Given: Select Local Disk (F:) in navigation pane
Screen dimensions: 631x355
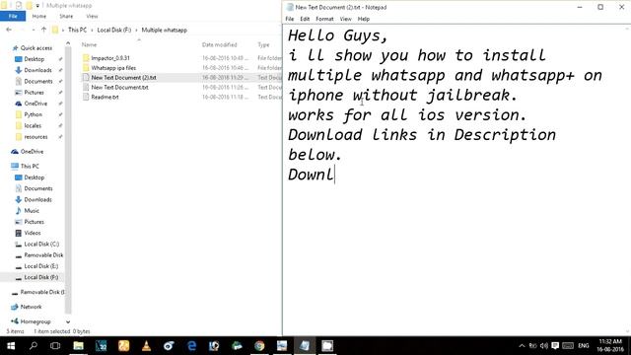Looking at the screenshot, I should [41, 277].
